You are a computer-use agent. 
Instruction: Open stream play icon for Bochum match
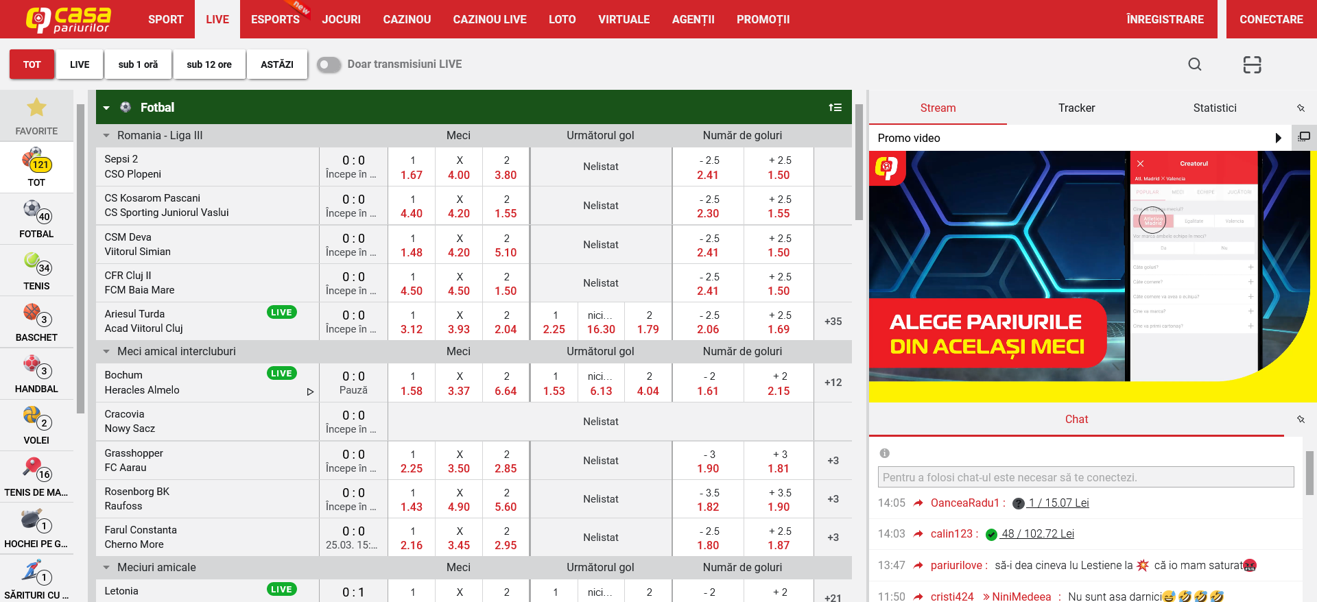(x=310, y=392)
